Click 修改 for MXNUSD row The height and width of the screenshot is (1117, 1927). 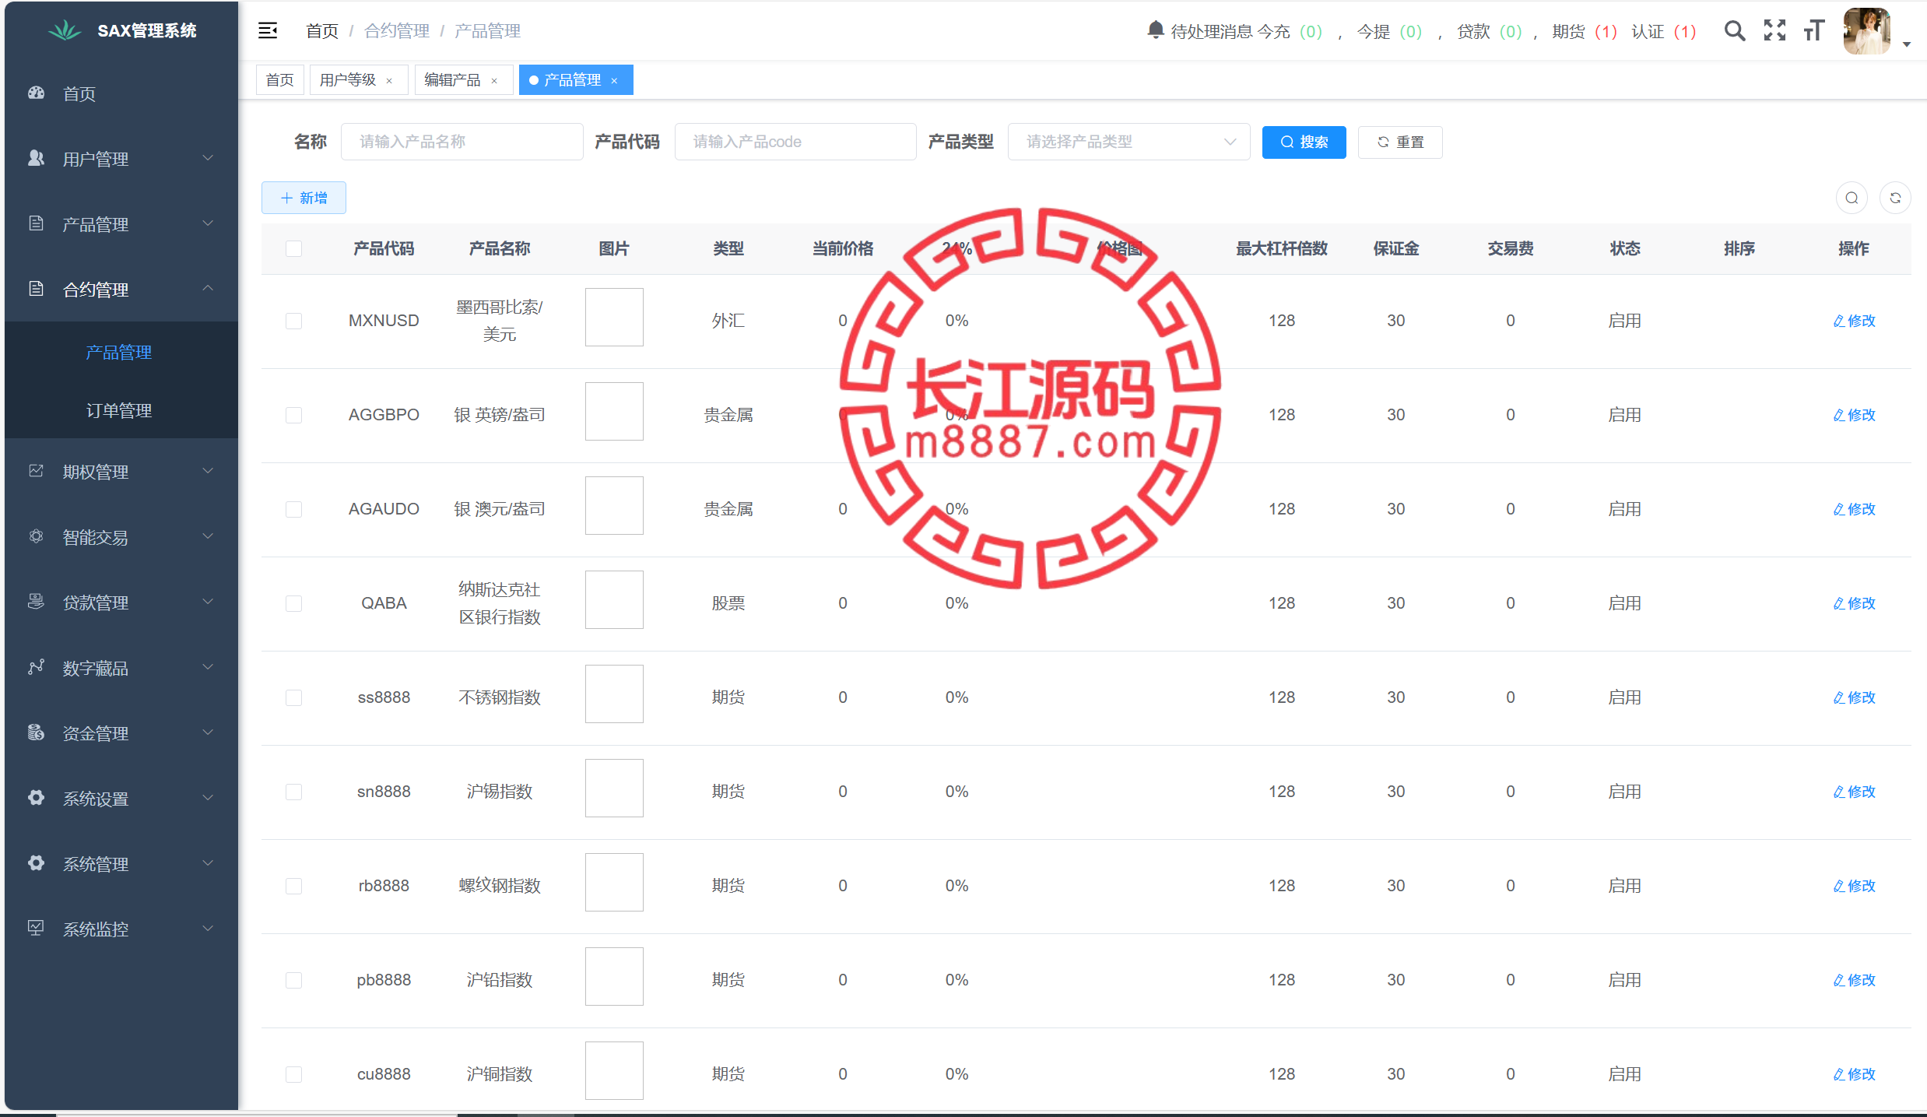[x=1854, y=321]
